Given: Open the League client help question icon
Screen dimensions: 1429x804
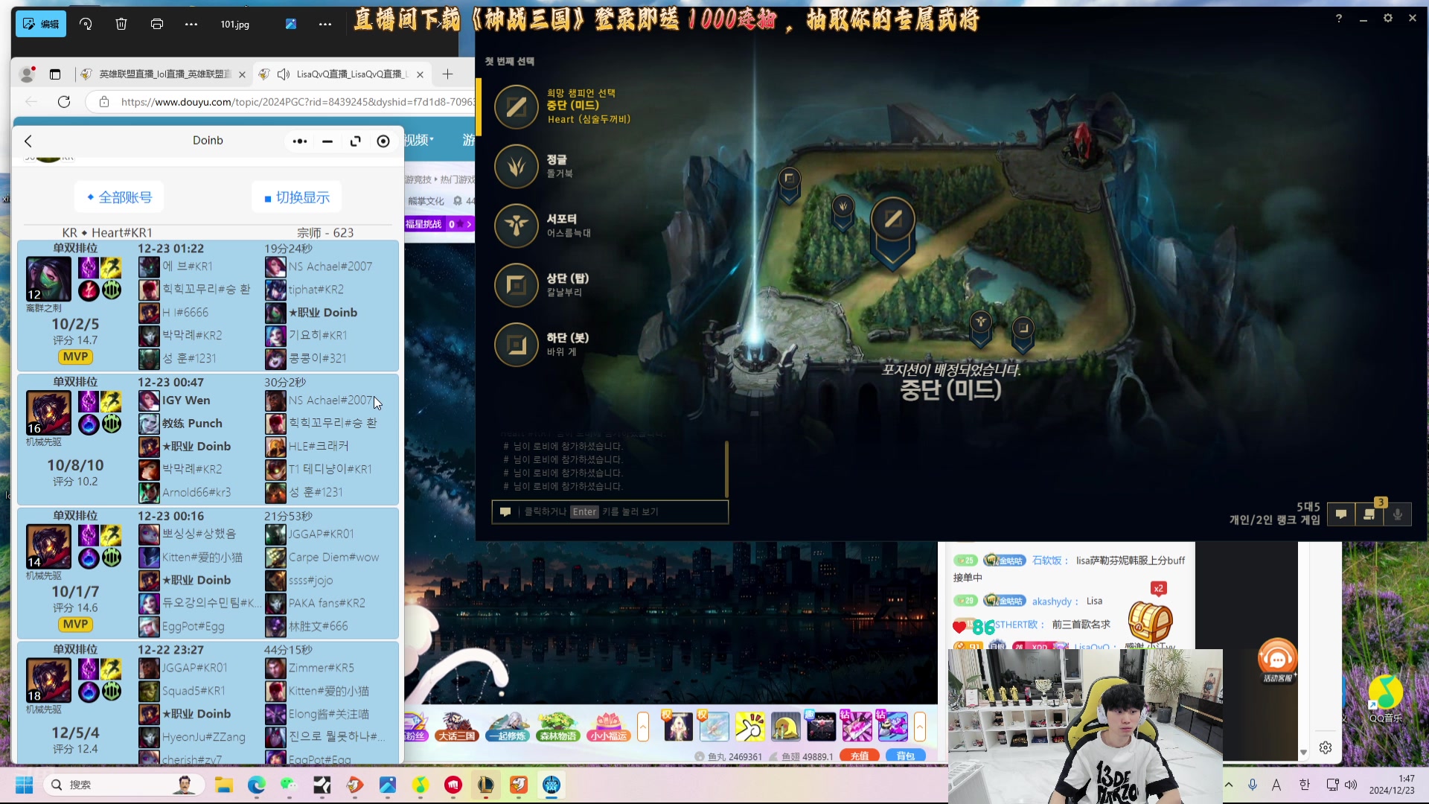Looking at the screenshot, I should pyautogui.click(x=1338, y=19).
